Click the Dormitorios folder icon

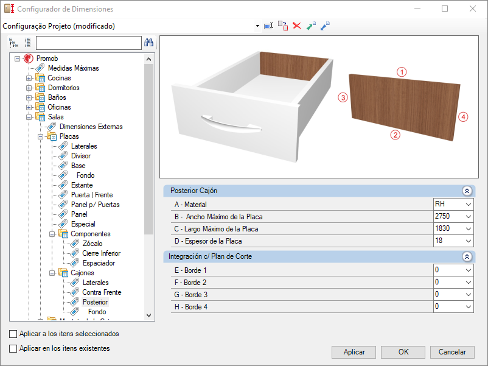(40, 88)
